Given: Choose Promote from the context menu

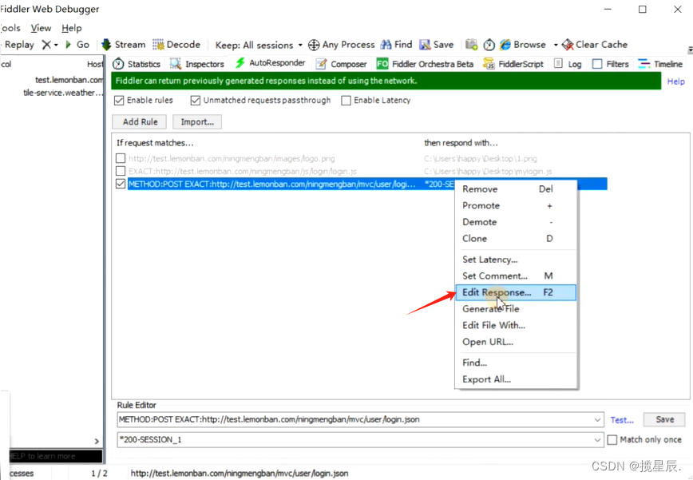Looking at the screenshot, I should point(516,205).
